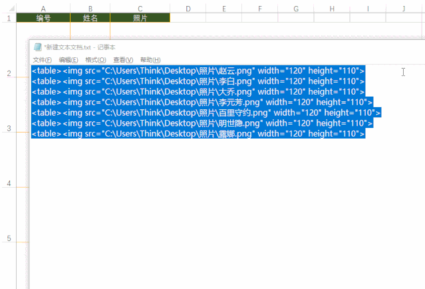Click the Notepad line containing 百里守约.png
This screenshot has width=425, height=289.
(x=206, y=113)
